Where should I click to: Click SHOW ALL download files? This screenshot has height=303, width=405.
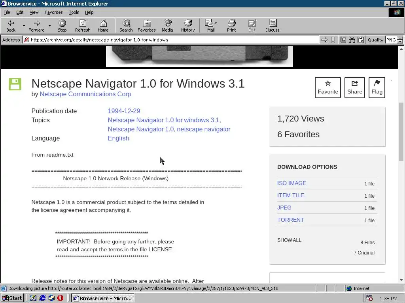(x=289, y=240)
